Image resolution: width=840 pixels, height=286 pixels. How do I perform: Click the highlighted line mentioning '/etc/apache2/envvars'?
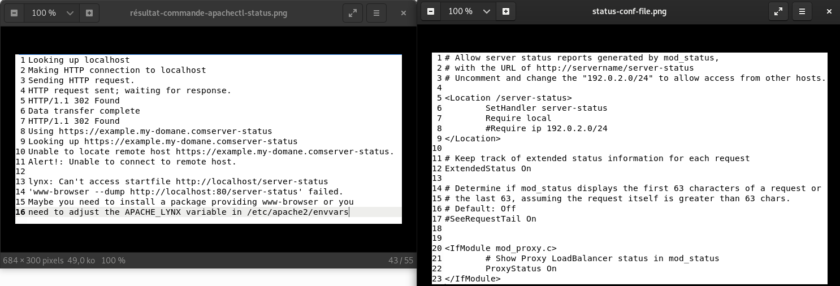click(188, 212)
